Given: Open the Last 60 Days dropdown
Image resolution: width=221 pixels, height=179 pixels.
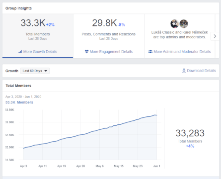Looking at the screenshot, I should [35, 71].
